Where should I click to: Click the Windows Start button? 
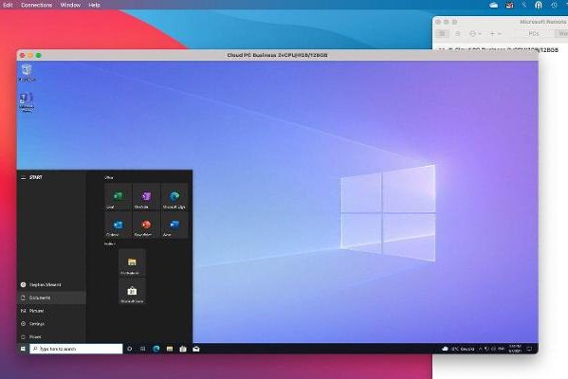click(23, 349)
